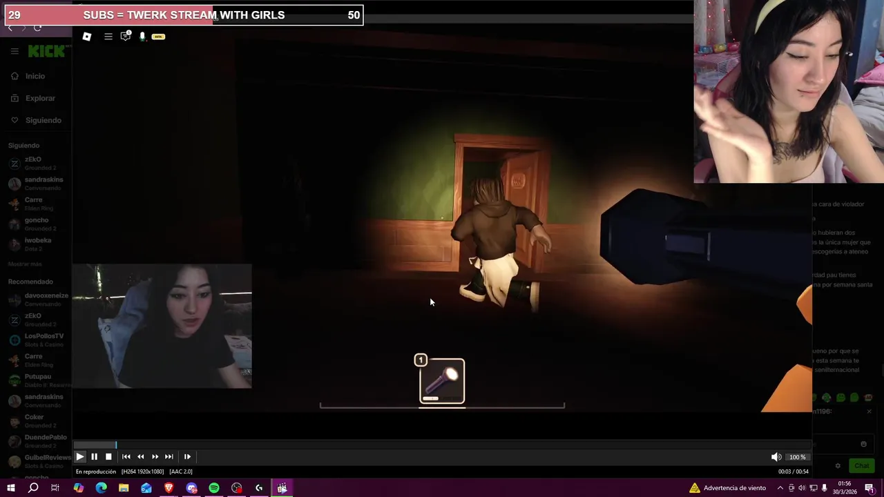Pause the video playback

coord(94,456)
